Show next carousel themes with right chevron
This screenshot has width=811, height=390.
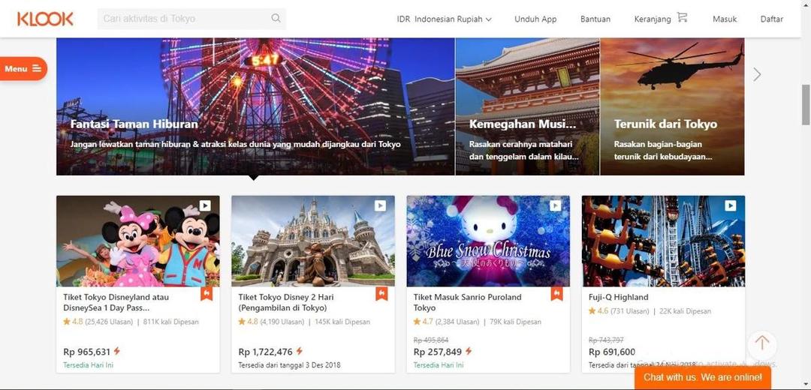tap(757, 74)
